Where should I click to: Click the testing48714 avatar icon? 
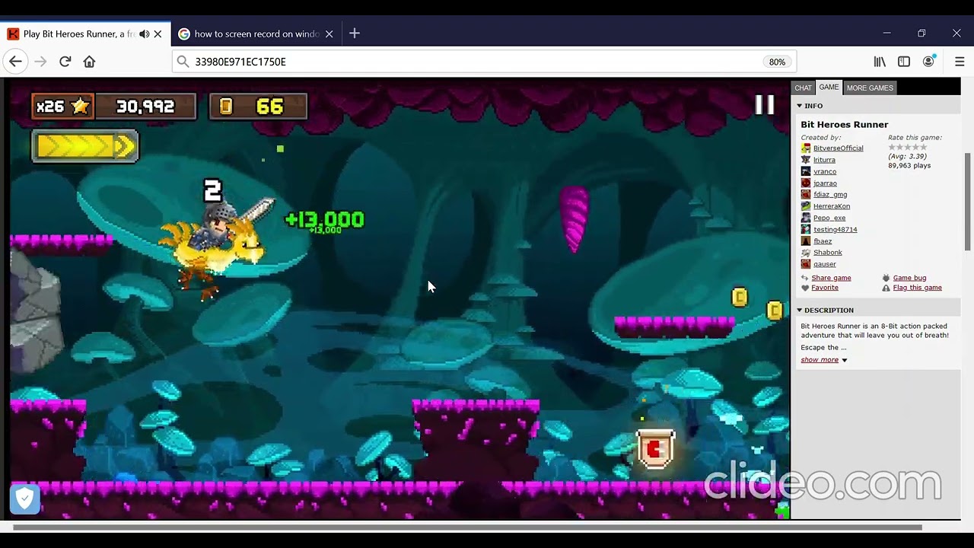pyautogui.click(x=806, y=229)
